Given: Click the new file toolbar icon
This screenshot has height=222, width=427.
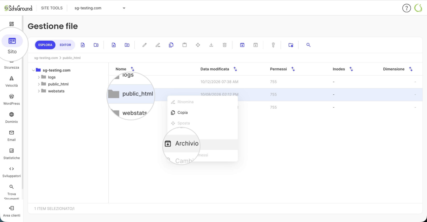Looking at the screenshot, I should pyautogui.click(x=83, y=45).
